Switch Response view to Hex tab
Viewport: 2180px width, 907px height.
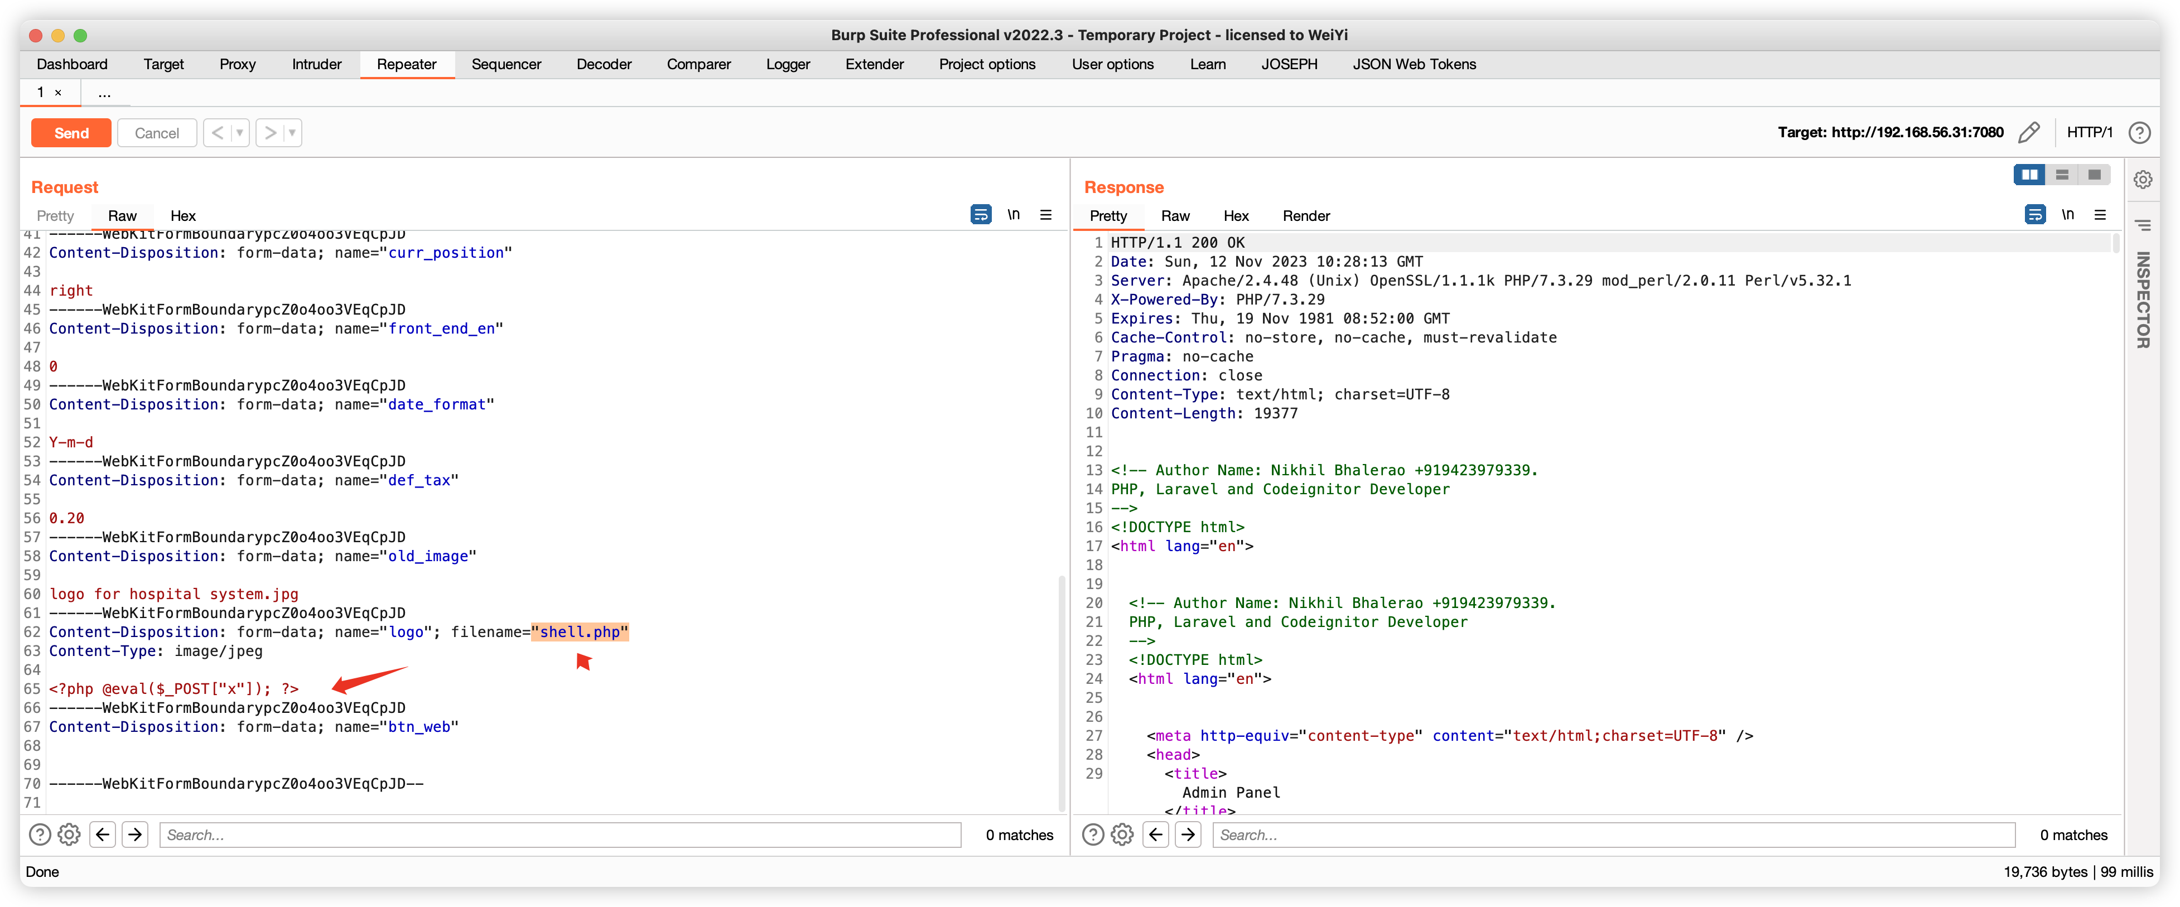(x=1236, y=216)
